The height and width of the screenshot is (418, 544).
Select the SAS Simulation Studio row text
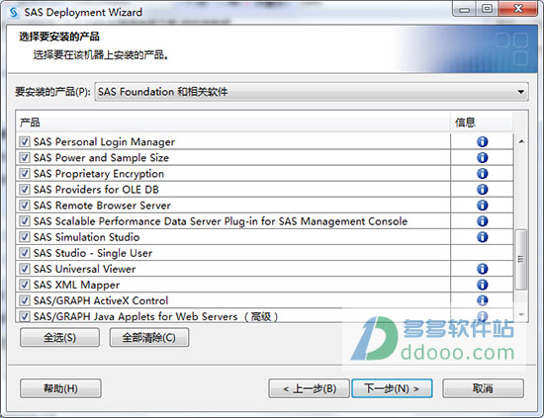(86, 237)
